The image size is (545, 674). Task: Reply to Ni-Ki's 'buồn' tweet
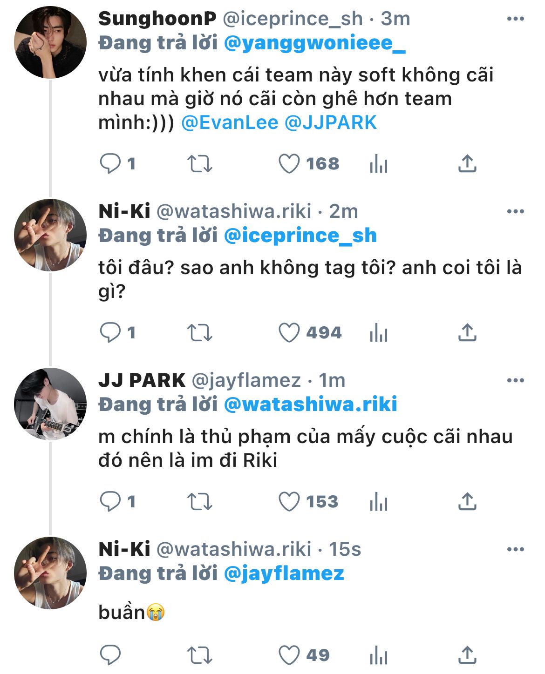[x=111, y=655]
